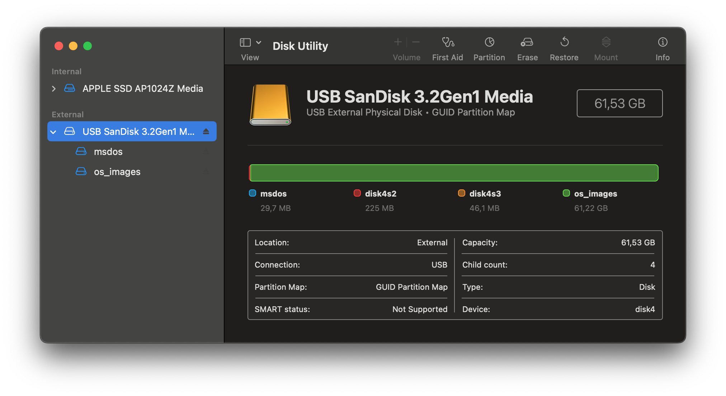Click the Mount toolbar icon
726x396 pixels.
click(x=606, y=42)
